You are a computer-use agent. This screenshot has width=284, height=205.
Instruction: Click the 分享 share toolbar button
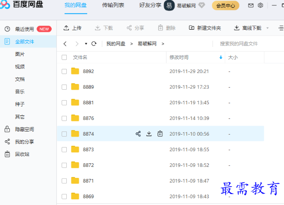(136, 28)
